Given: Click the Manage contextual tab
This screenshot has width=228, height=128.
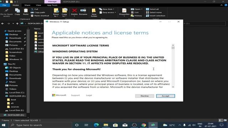Looking at the screenshot, I should (52, 1).
